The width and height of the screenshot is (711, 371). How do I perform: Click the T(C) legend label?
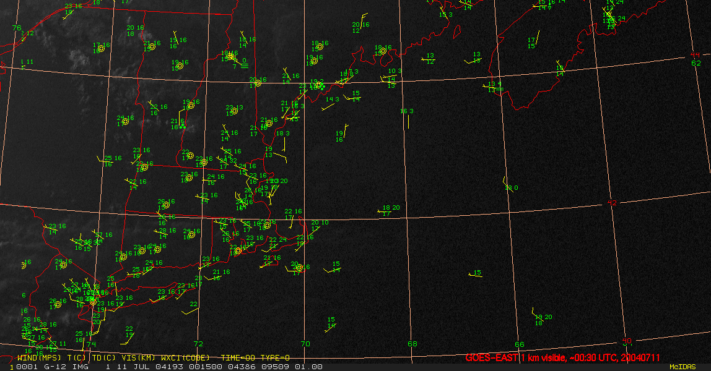pos(76,358)
